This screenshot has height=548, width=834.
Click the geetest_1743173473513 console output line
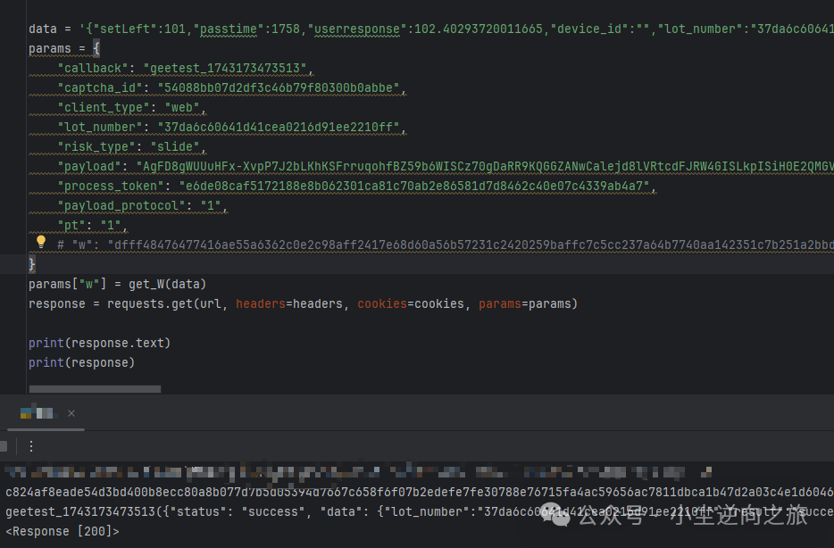click(x=420, y=512)
